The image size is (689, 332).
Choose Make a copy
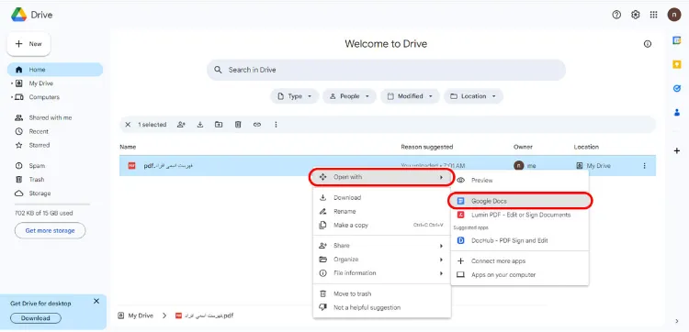[381, 225]
